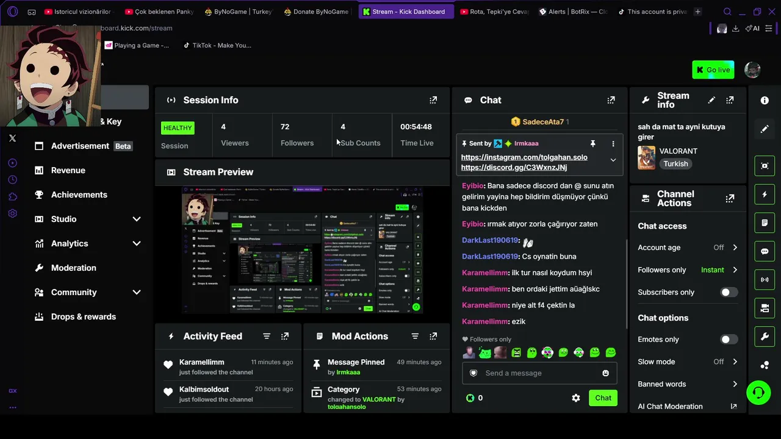Switch to Donate ByNoGame browser tab
The width and height of the screenshot is (781, 439).
click(x=317, y=12)
